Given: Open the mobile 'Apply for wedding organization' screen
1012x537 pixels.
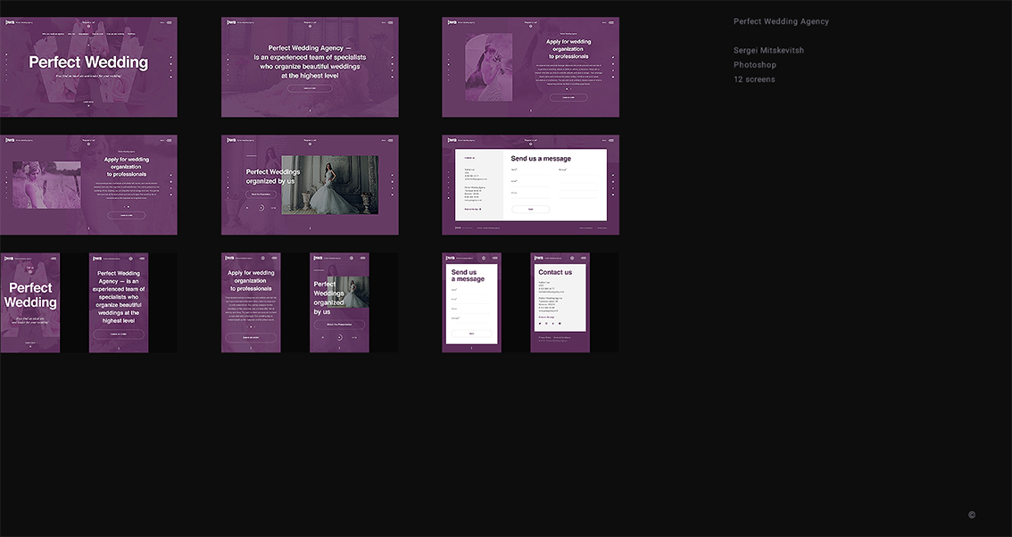Looking at the screenshot, I should click(x=251, y=302).
